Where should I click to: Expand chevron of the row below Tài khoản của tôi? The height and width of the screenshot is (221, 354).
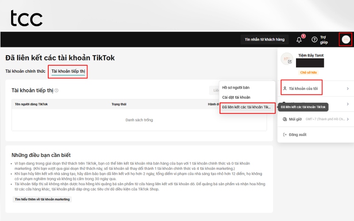[348, 104]
